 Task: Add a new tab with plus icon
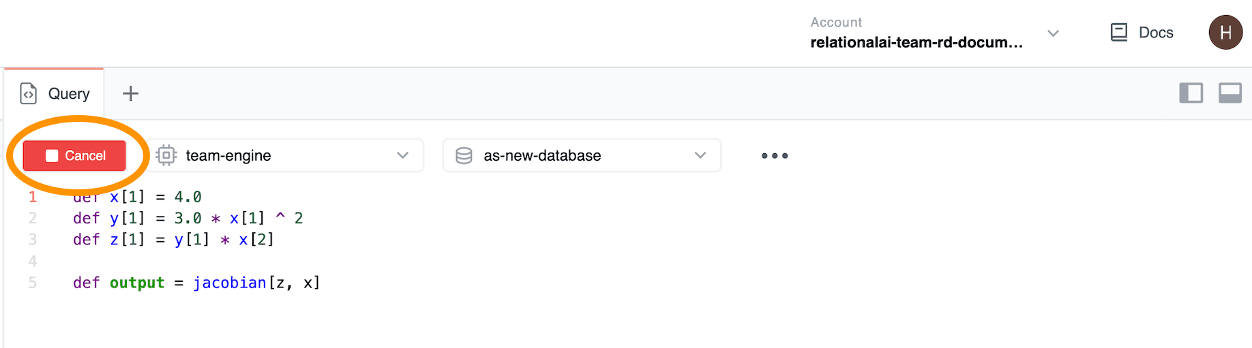(130, 93)
